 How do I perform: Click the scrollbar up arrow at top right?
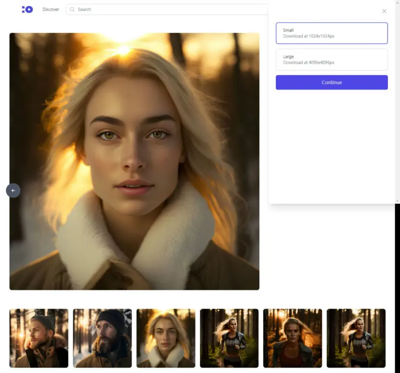pyautogui.click(x=398, y=2)
